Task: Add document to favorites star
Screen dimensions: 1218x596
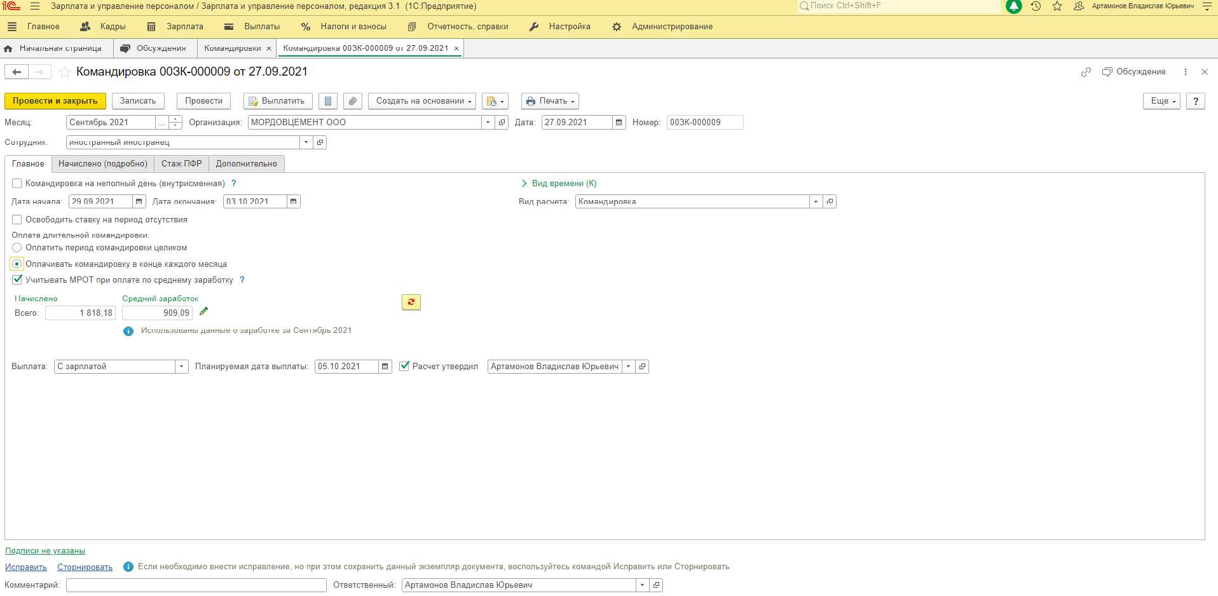Action: tap(65, 72)
